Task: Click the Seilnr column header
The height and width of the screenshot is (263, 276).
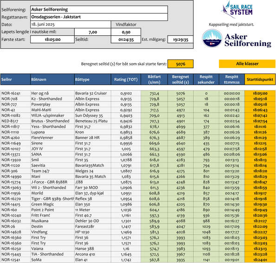Action: coord(15,79)
